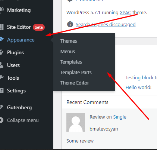This screenshot has height=150, width=157.
Task: Open the Appearance menu
Action: (x=21, y=40)
